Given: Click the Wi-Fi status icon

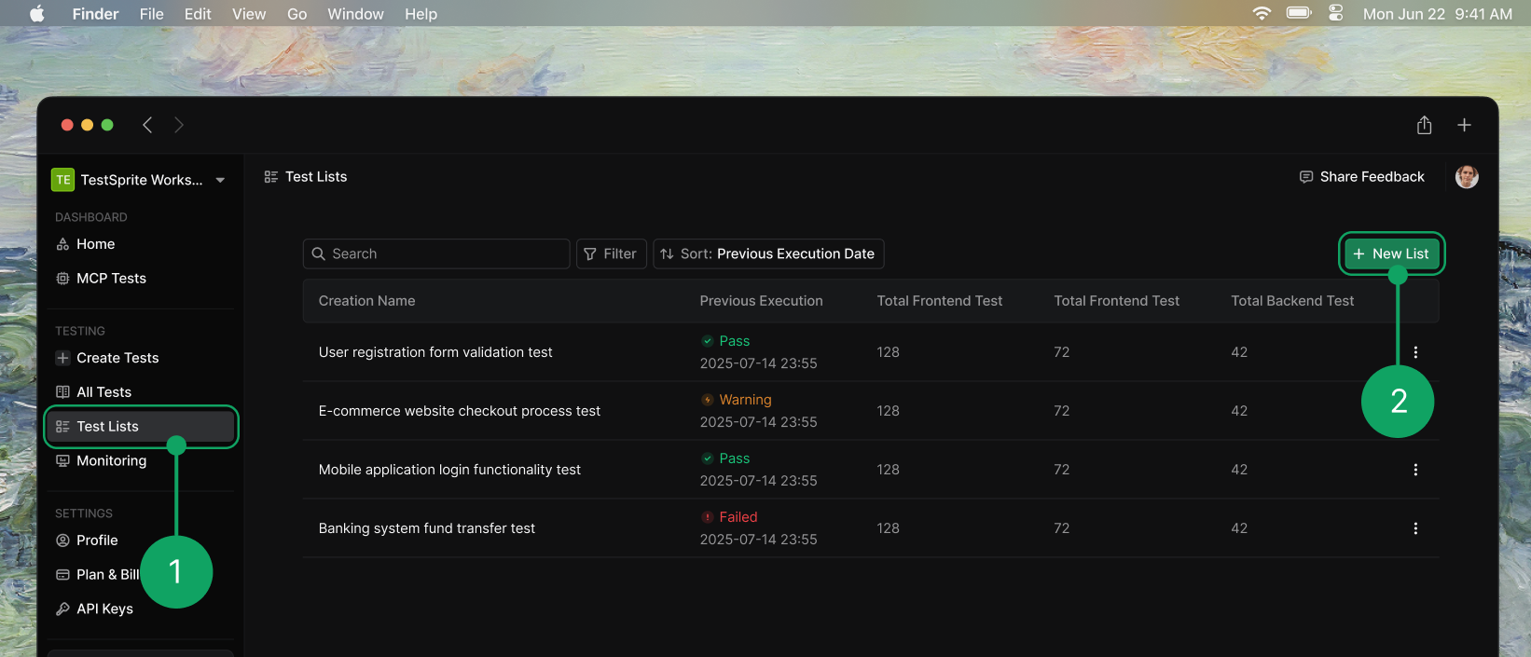Looking at the screenshot, I should tap(1262, 13).
